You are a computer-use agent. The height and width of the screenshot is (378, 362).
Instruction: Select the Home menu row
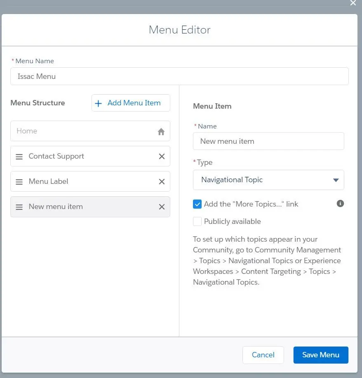[90, 131]
